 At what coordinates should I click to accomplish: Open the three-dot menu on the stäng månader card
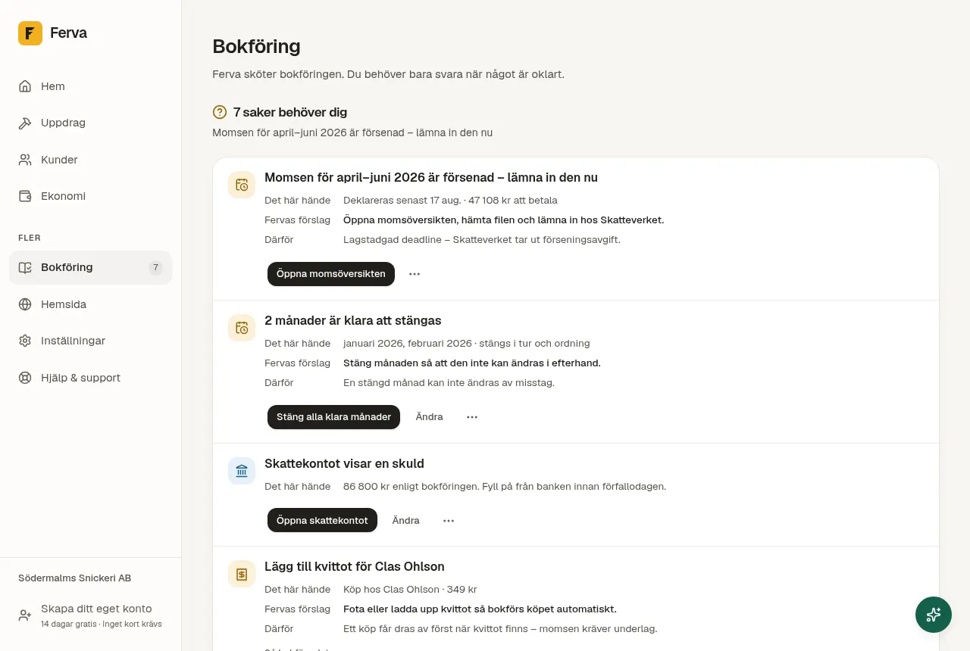[472, 417]
